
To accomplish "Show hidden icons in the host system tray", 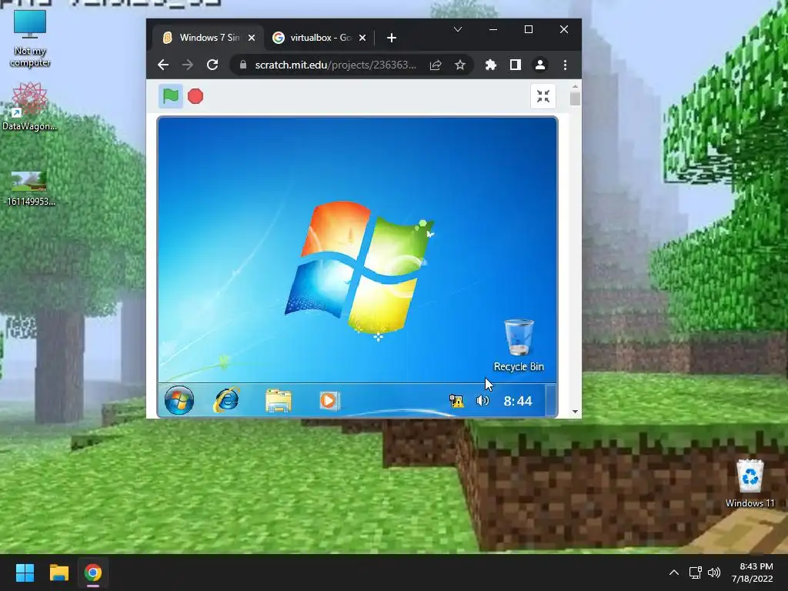I will [674, 573].
